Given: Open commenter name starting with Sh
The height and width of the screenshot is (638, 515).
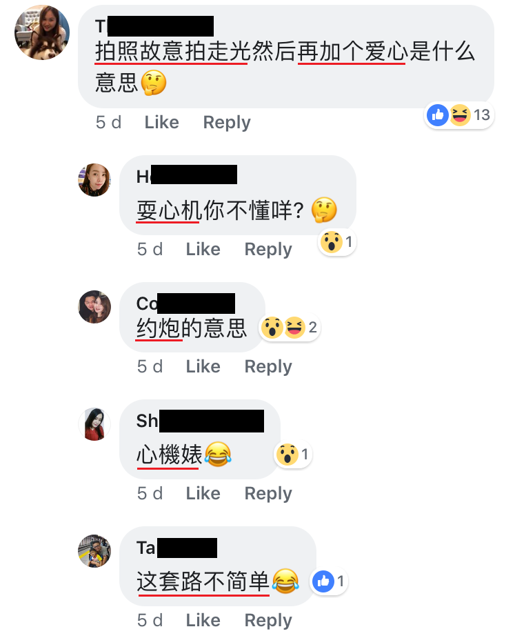Looking at the screenshot, I should tap(200, 421).
